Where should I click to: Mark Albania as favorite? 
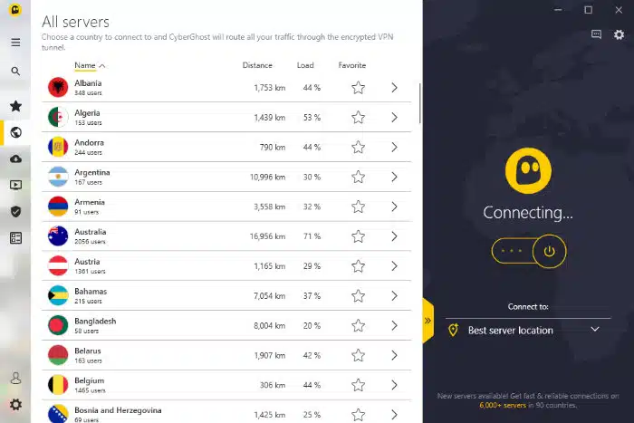(x=358, y=88)
